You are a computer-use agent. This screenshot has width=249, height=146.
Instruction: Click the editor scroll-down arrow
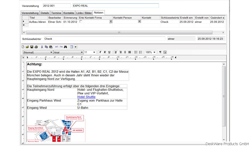coord(224,140)
